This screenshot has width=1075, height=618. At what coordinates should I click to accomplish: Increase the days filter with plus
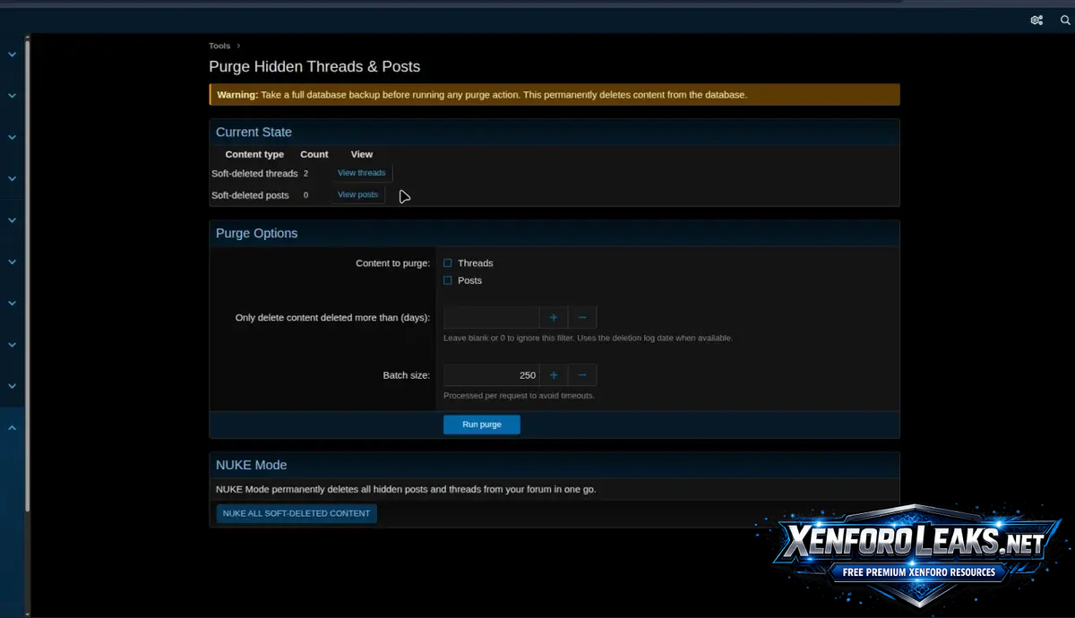[554, 318]
